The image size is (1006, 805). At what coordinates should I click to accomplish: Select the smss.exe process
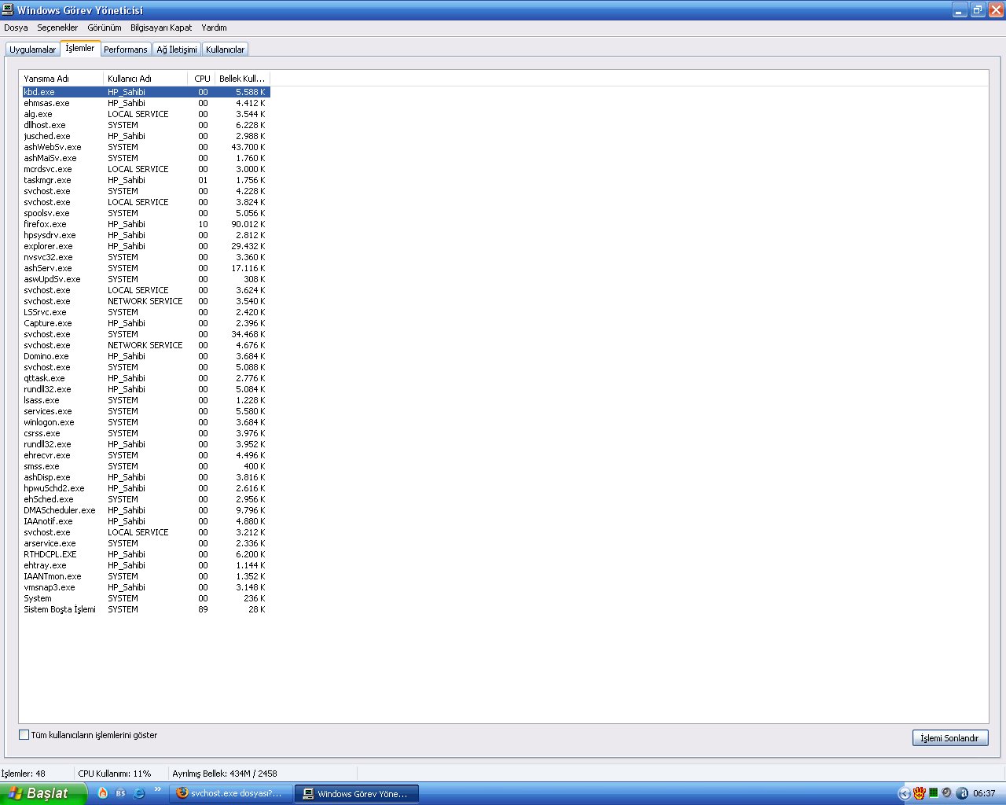pos(145,466)
